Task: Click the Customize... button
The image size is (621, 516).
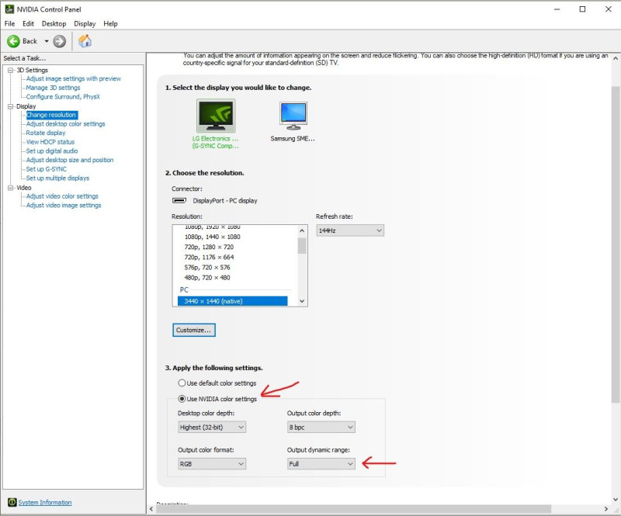Action: point(194,330)
